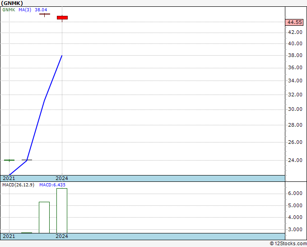Click the 24.00 price axis label
The image size is (307, 247).
[x=295, y=160]
